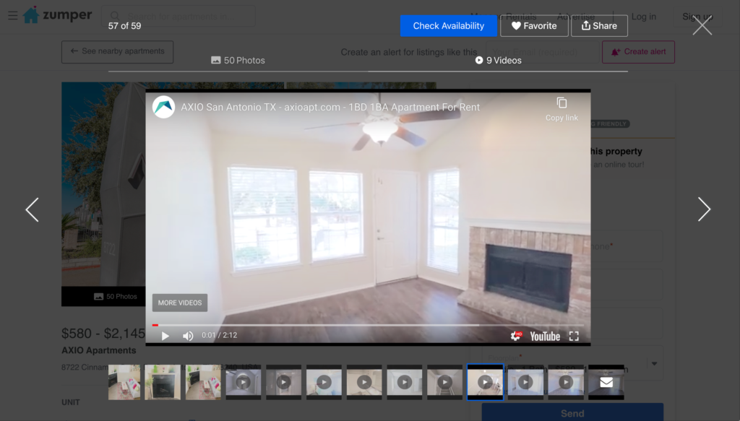Open YouTube video quality settings gear
The image size is (740, 421).
[x=516, y=336]
